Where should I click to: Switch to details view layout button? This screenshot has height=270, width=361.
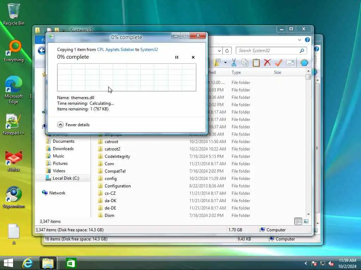click(x=298, y=221)
